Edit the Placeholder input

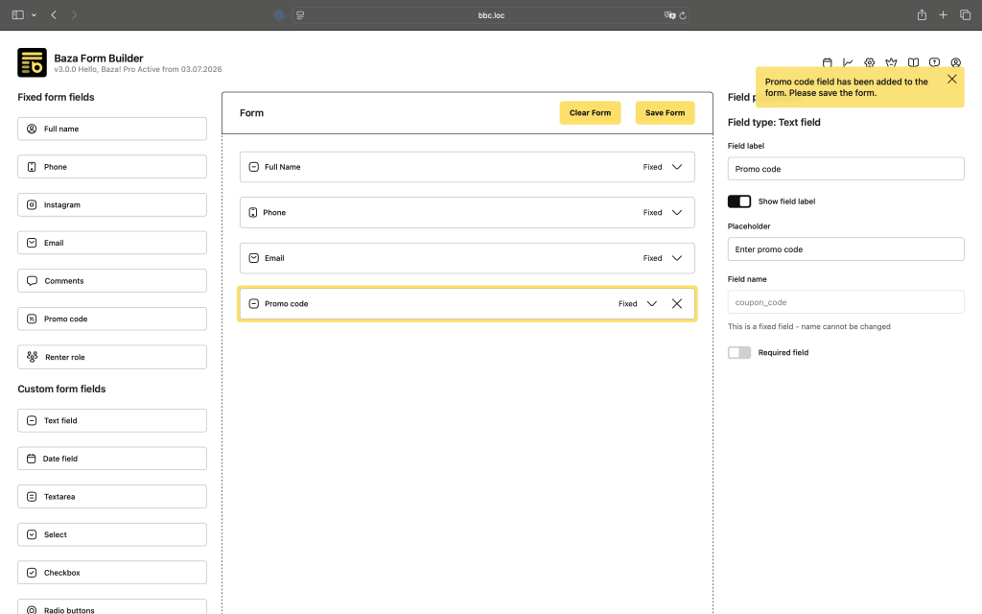tap(846, 249)
